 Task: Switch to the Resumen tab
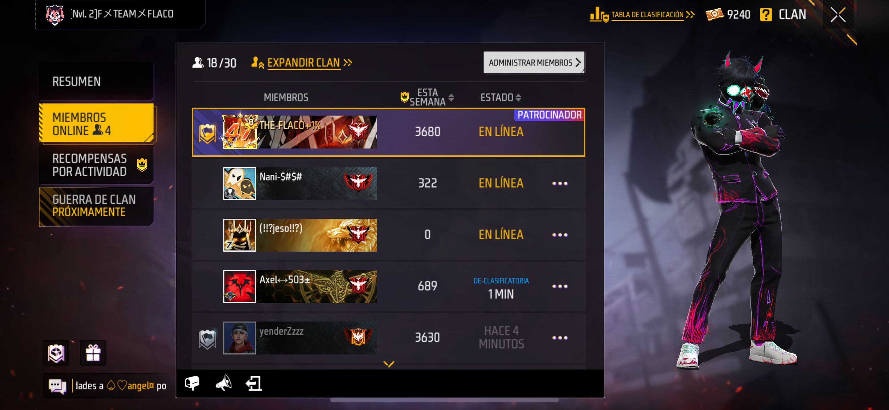click(x=96, y=81)
